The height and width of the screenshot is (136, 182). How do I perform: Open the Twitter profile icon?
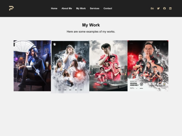(x=158, y=8)
